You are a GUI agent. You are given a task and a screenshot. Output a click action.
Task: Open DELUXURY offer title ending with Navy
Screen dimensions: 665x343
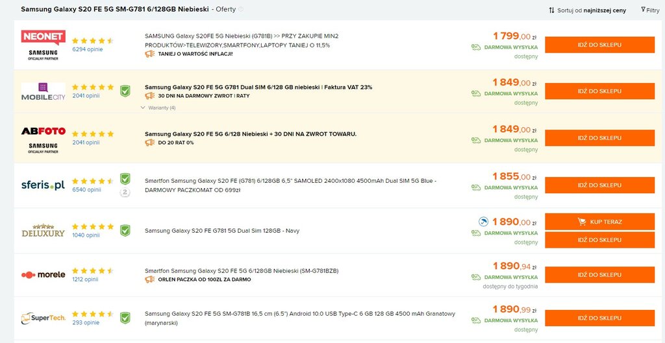(x=222, y=231)
